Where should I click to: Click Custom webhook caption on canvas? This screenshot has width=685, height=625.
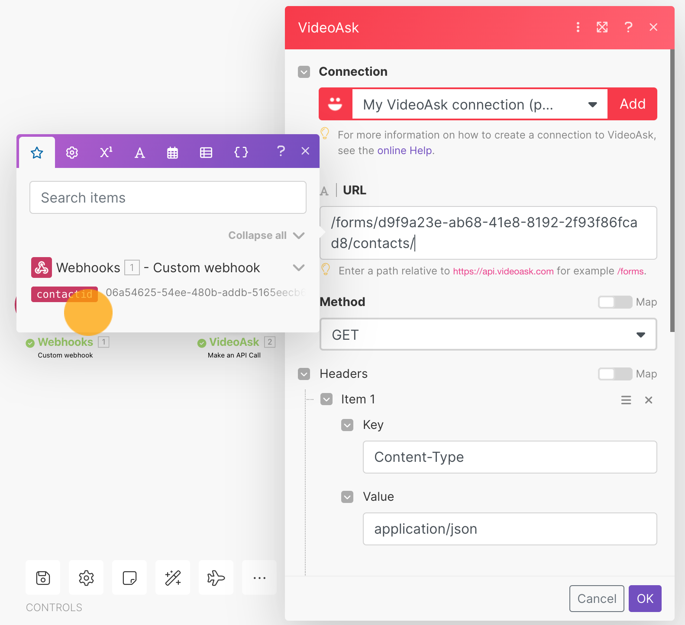(65, 355)
